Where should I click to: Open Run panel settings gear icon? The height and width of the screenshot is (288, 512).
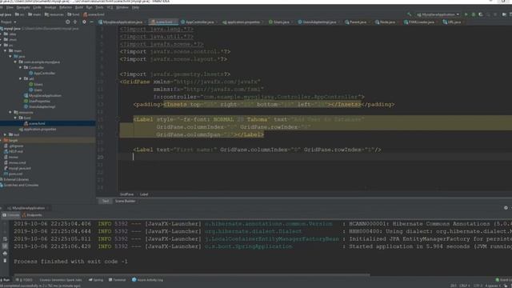point(506,208)
